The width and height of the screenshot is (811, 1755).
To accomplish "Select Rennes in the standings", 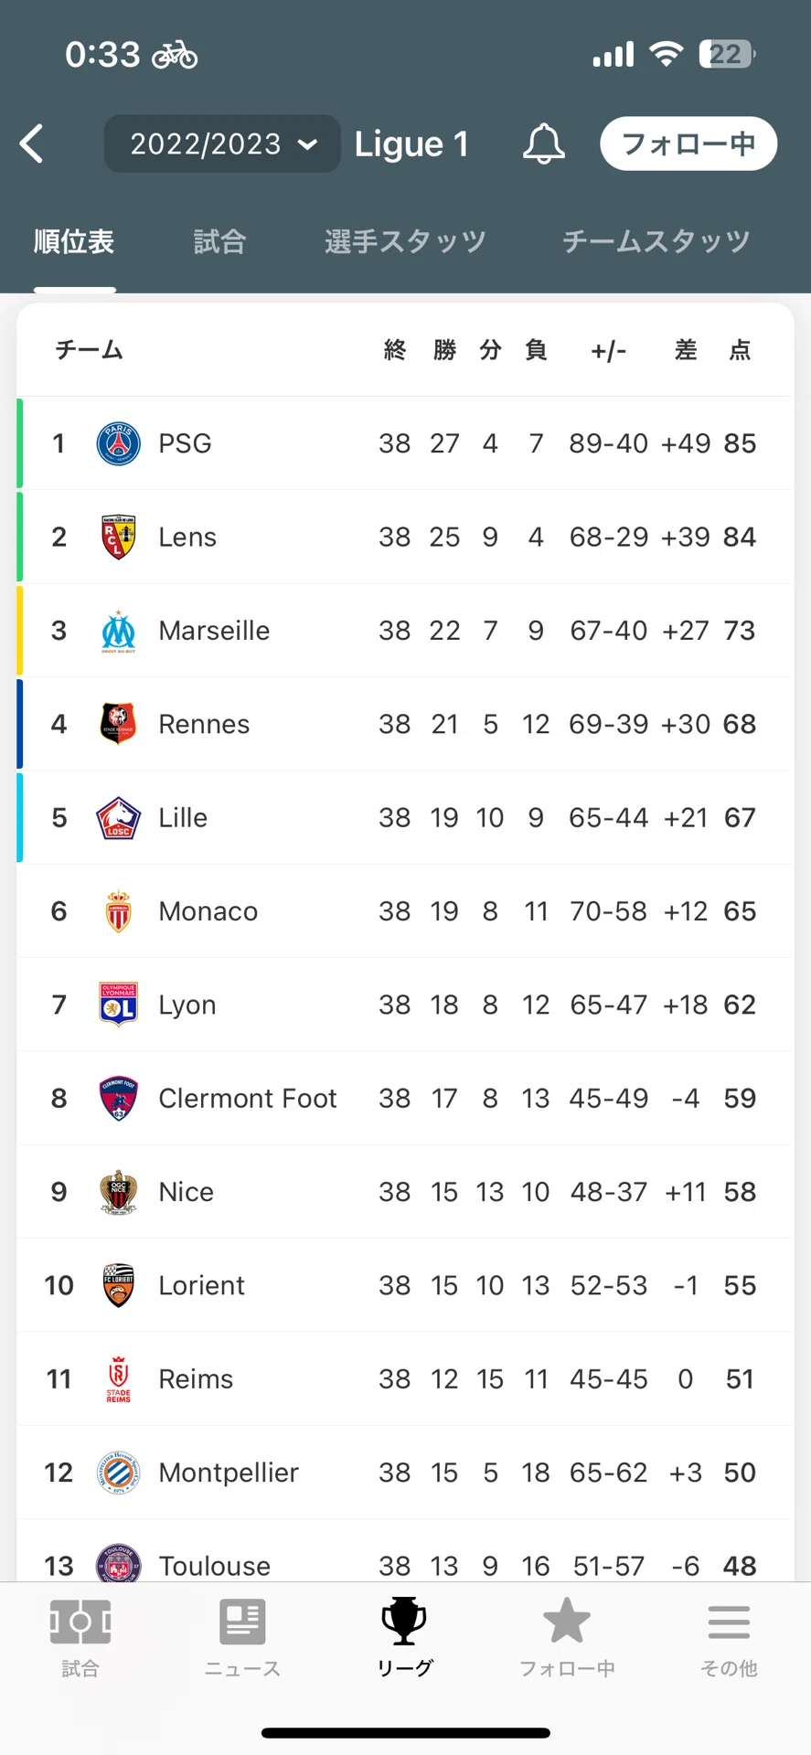I will click(405, 724).
